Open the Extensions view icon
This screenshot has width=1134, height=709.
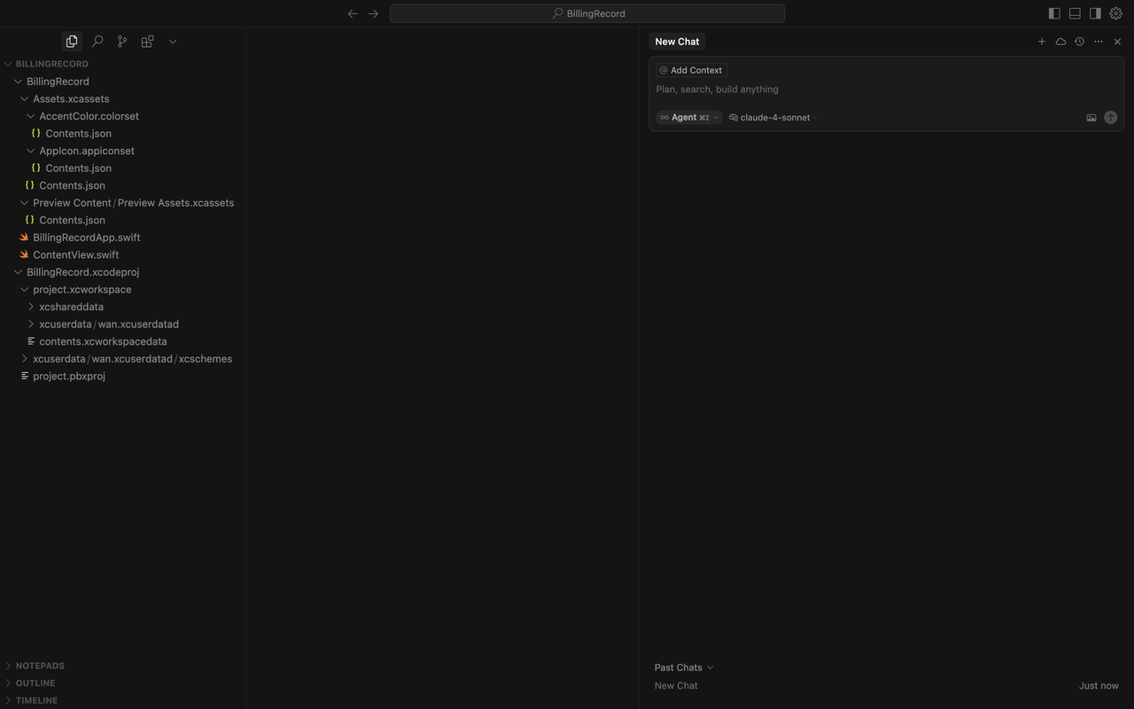pyautogui.click(x=147, y=42)
